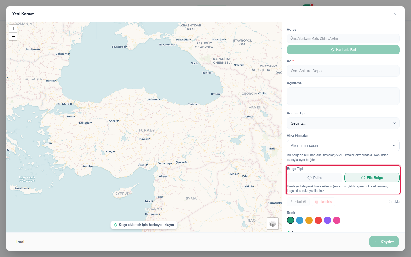
Task: Pick the blue color swatch
Action: (x=300, y=220)
